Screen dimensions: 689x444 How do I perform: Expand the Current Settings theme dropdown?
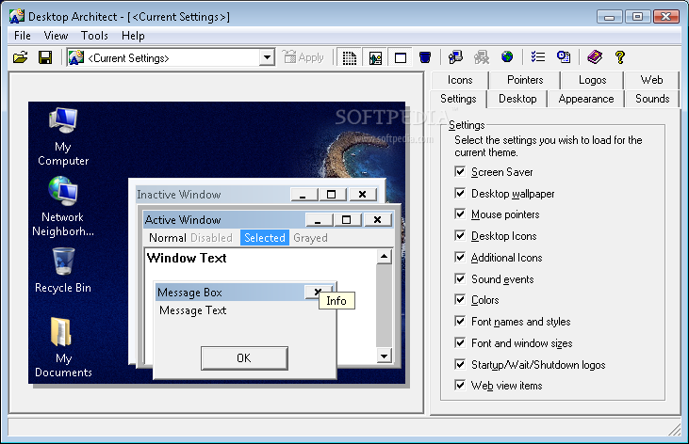(x=267, y=57)
